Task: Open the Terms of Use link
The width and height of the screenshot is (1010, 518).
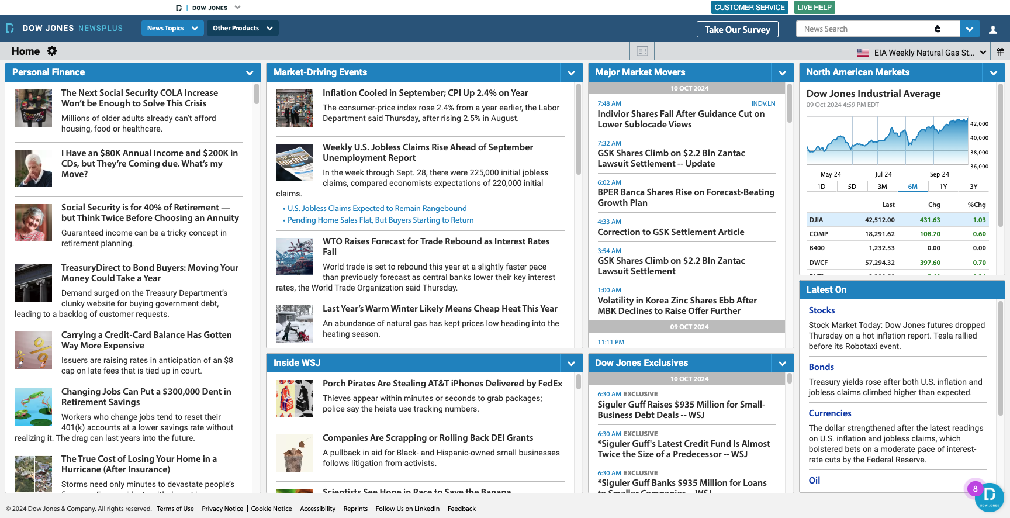Action: [x=175, y=509]
